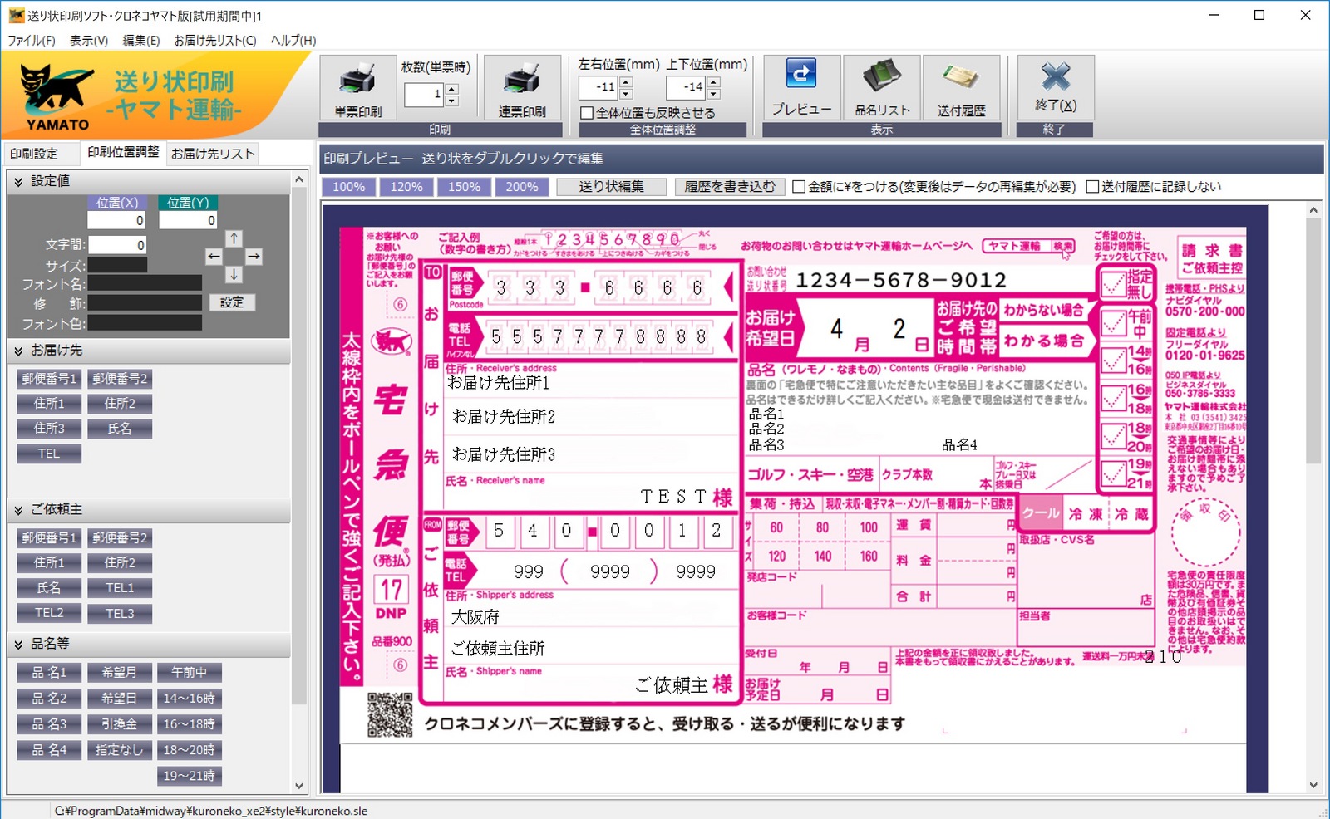This screenshot has height=819, width=1330.
Task: Click the 位置(X) input field
Action: tap(117, 220)
